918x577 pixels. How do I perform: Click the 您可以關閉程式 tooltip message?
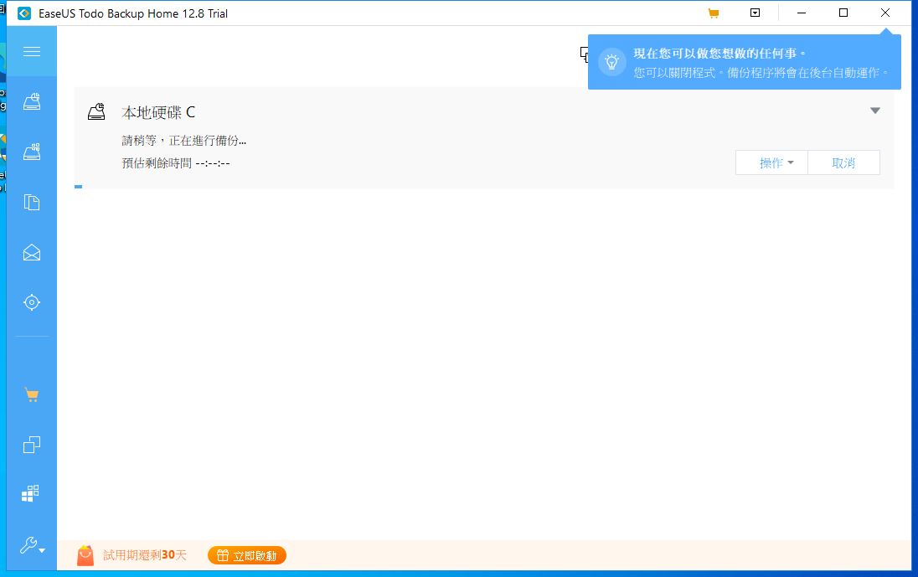pyautogui.click(x=761, y=73)
